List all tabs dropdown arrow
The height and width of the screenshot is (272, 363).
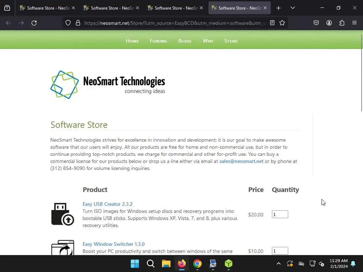[292, 8]
